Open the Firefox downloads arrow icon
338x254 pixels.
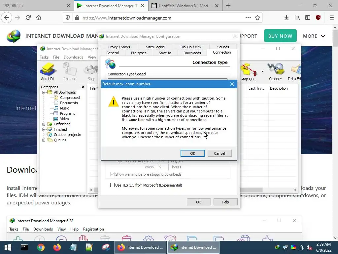(x=286, y=18)
